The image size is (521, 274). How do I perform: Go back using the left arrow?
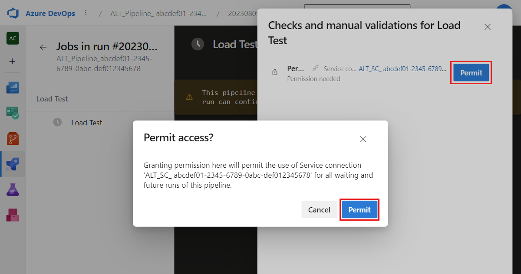43,47
